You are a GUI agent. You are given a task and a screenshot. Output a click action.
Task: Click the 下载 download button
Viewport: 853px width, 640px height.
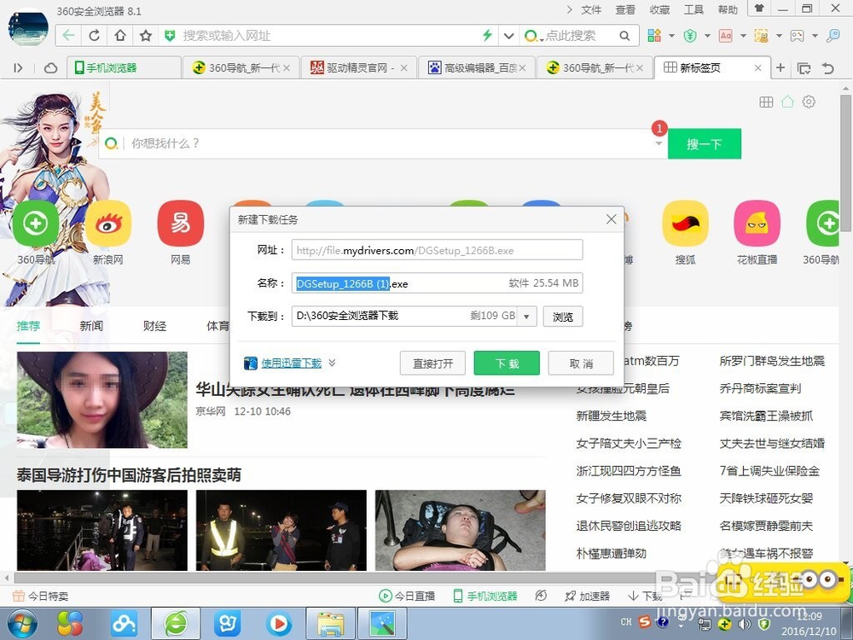[507, 363]
